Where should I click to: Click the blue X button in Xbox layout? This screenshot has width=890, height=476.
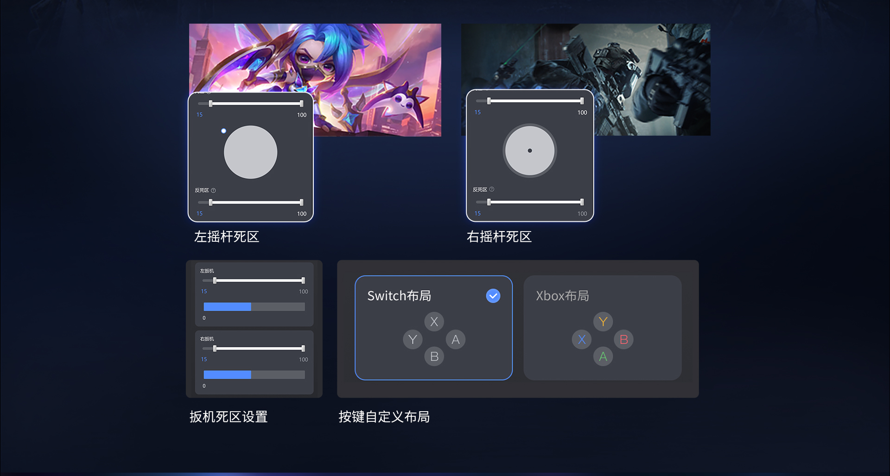coord(582,339)
